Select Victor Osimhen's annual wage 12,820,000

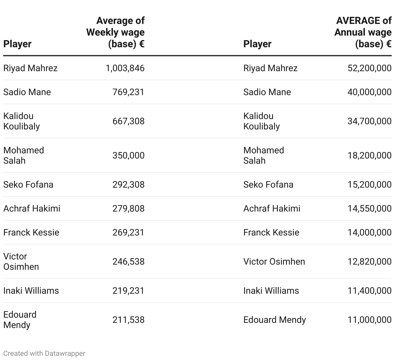pyautogui.click(x=369, y=261)
